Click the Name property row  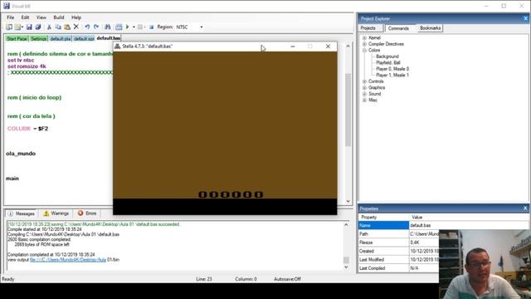444,225
